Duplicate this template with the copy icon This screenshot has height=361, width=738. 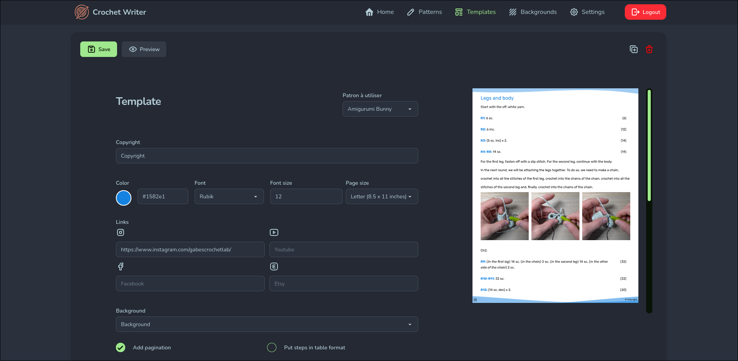point(634,49)
